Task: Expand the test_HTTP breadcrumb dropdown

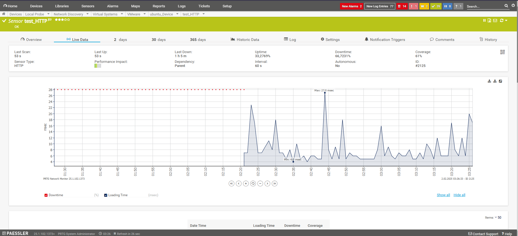Action: coord(204,14)
